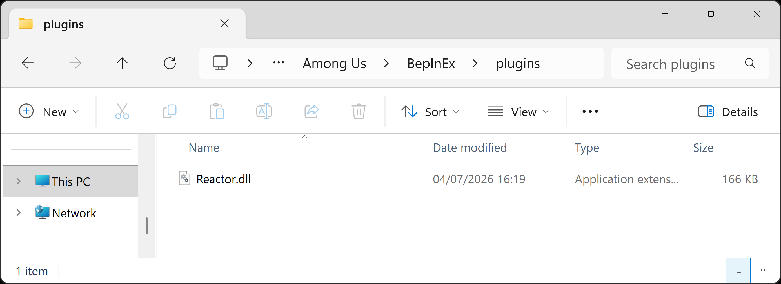The width and height of the screenshot is (781, 284).
Task: Sort files by Date modified column
Action: click(470, 148)
